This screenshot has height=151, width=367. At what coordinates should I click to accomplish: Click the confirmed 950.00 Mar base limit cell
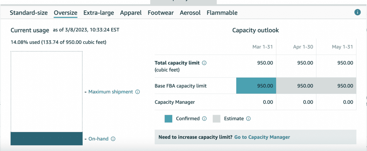(256, 86)
